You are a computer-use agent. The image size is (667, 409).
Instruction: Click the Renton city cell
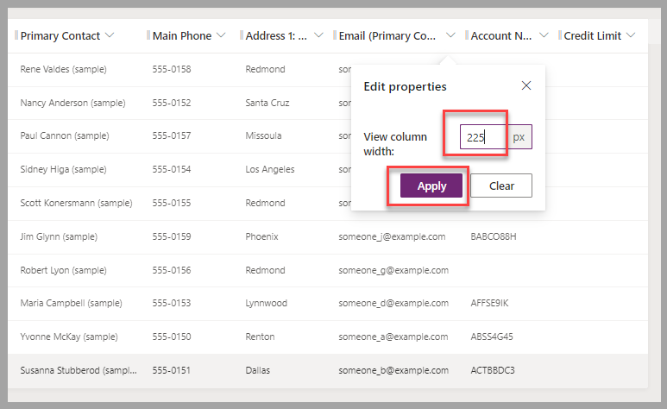[260, 337]
